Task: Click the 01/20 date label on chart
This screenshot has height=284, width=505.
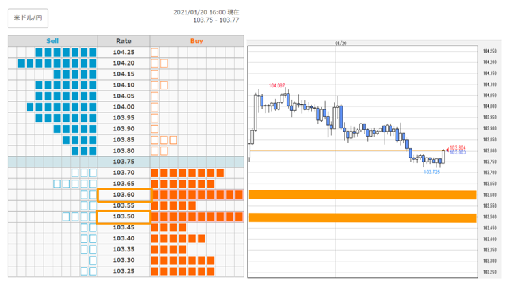Action: point(341,43)
